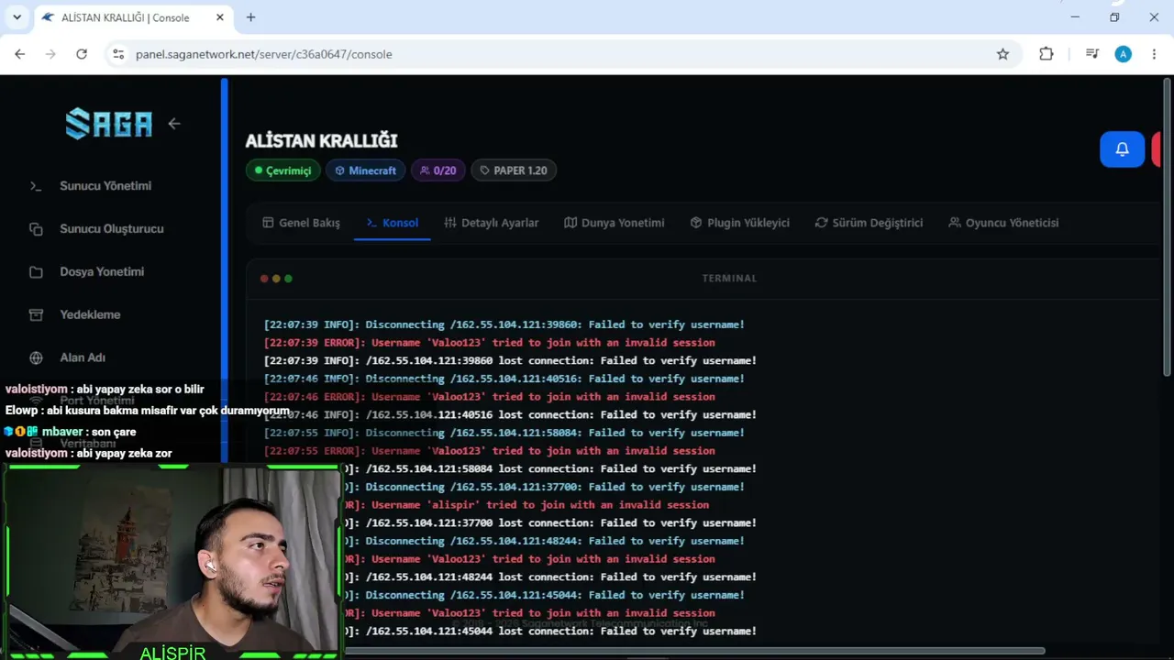
Task: Open the Plugin Yükleyici tab
Action: click(739, 223)
